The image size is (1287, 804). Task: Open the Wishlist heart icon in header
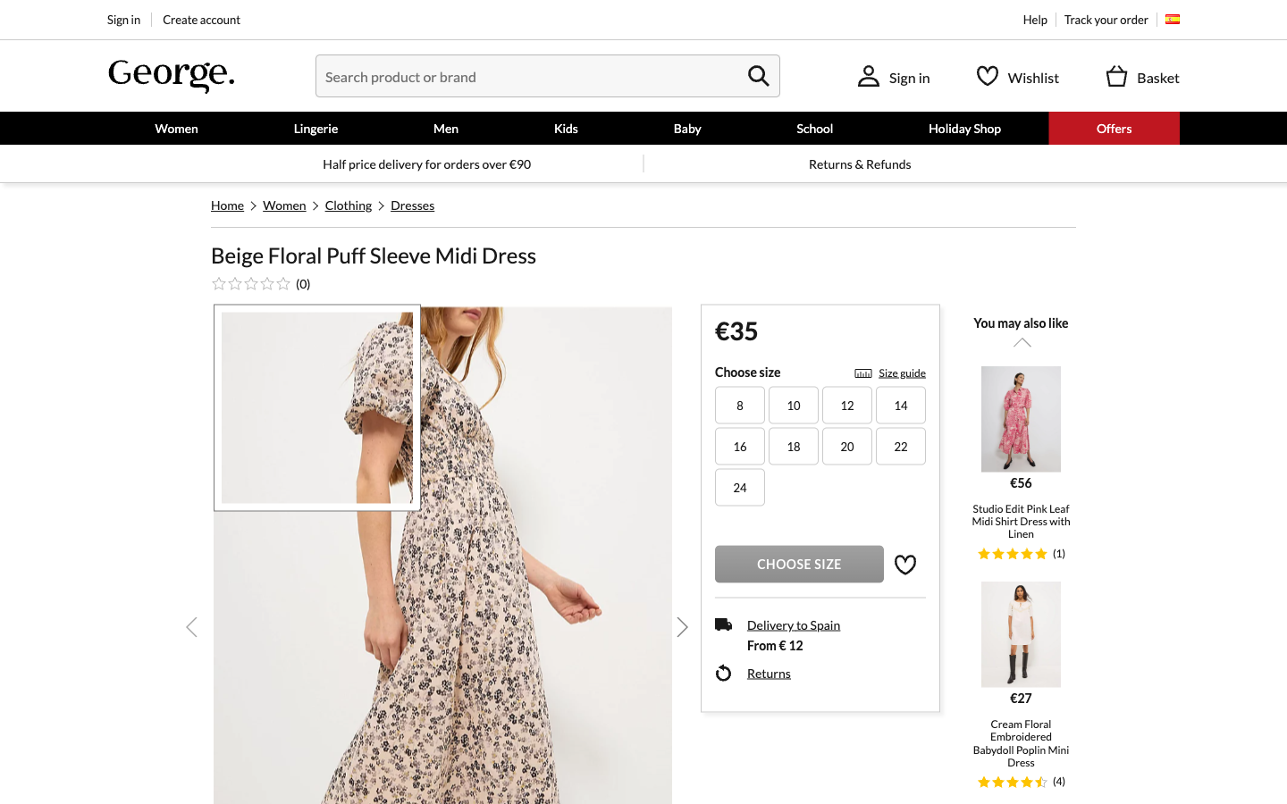pyautogui.click(x=987, y=77)
